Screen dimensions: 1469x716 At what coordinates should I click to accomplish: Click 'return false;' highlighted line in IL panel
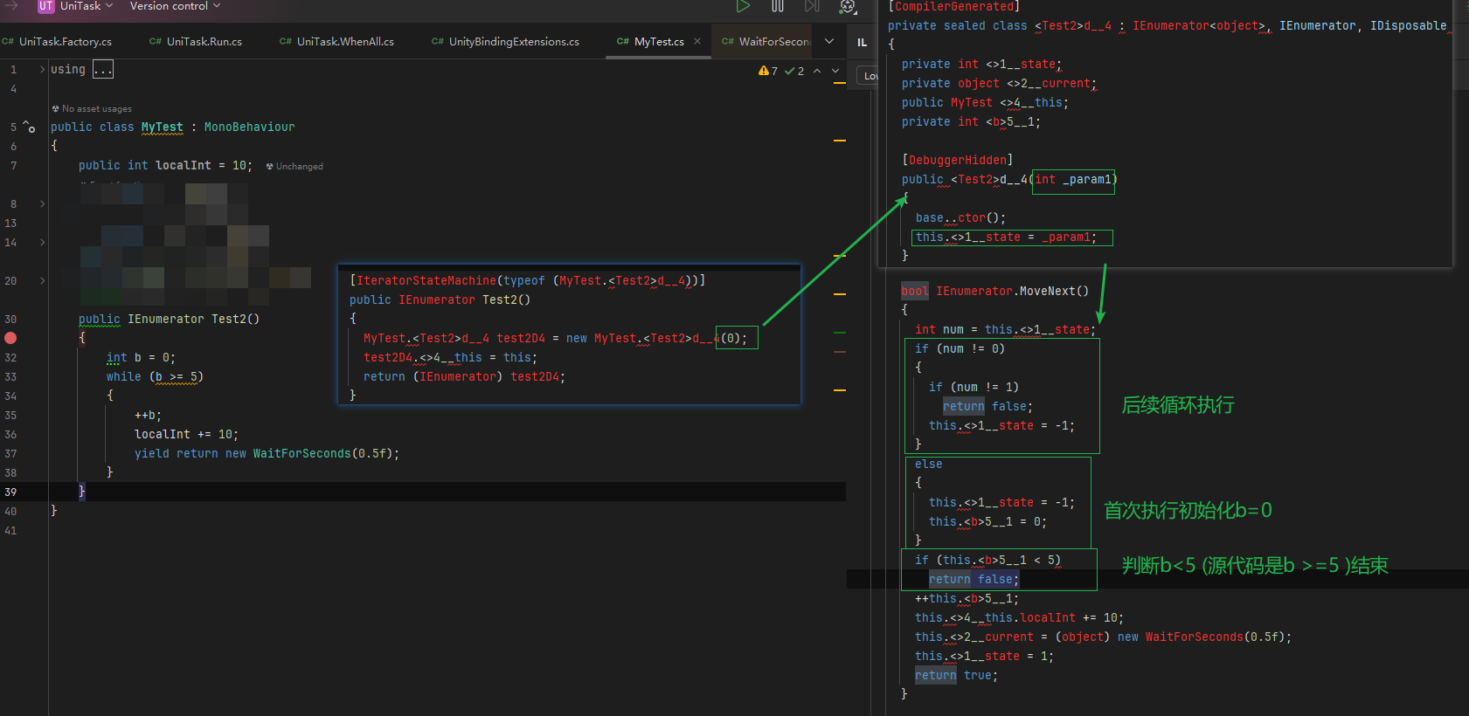[x=974, y=579]
